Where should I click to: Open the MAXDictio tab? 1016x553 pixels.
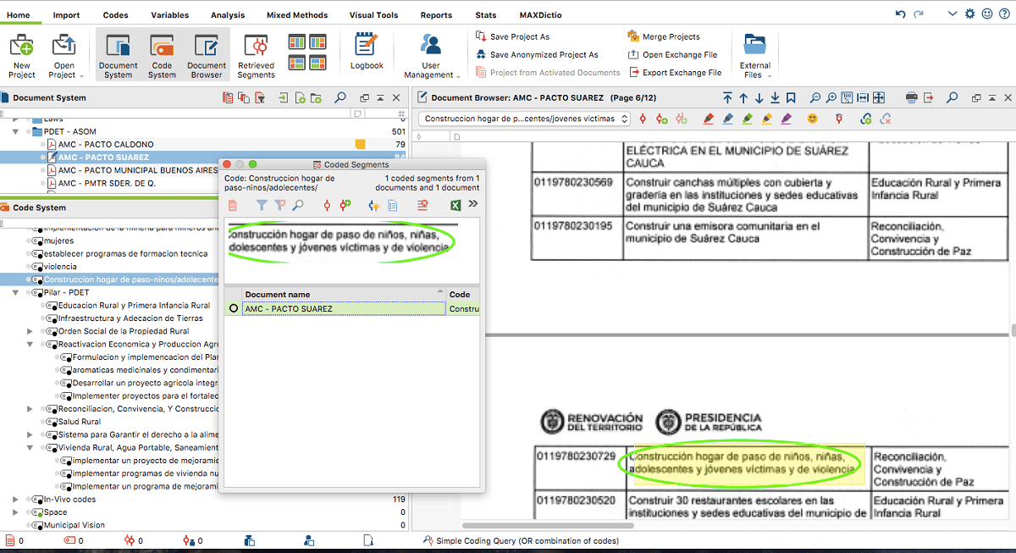click(540, 15)
